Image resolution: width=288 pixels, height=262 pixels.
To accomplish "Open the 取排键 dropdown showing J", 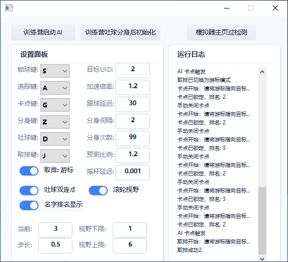I will tap(55, 156).
